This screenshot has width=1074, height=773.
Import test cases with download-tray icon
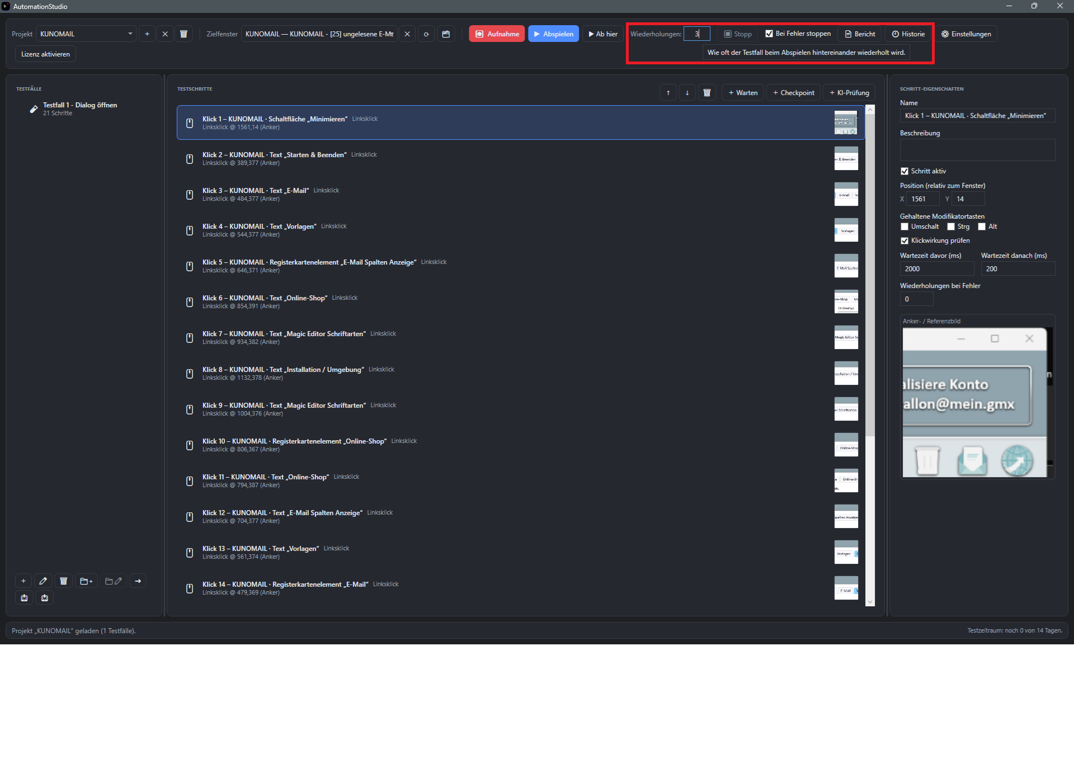[x=45, y=598]
